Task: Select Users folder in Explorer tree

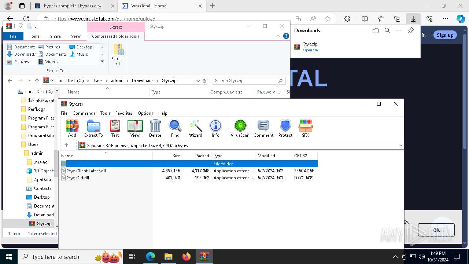Action: pos(33,144)
